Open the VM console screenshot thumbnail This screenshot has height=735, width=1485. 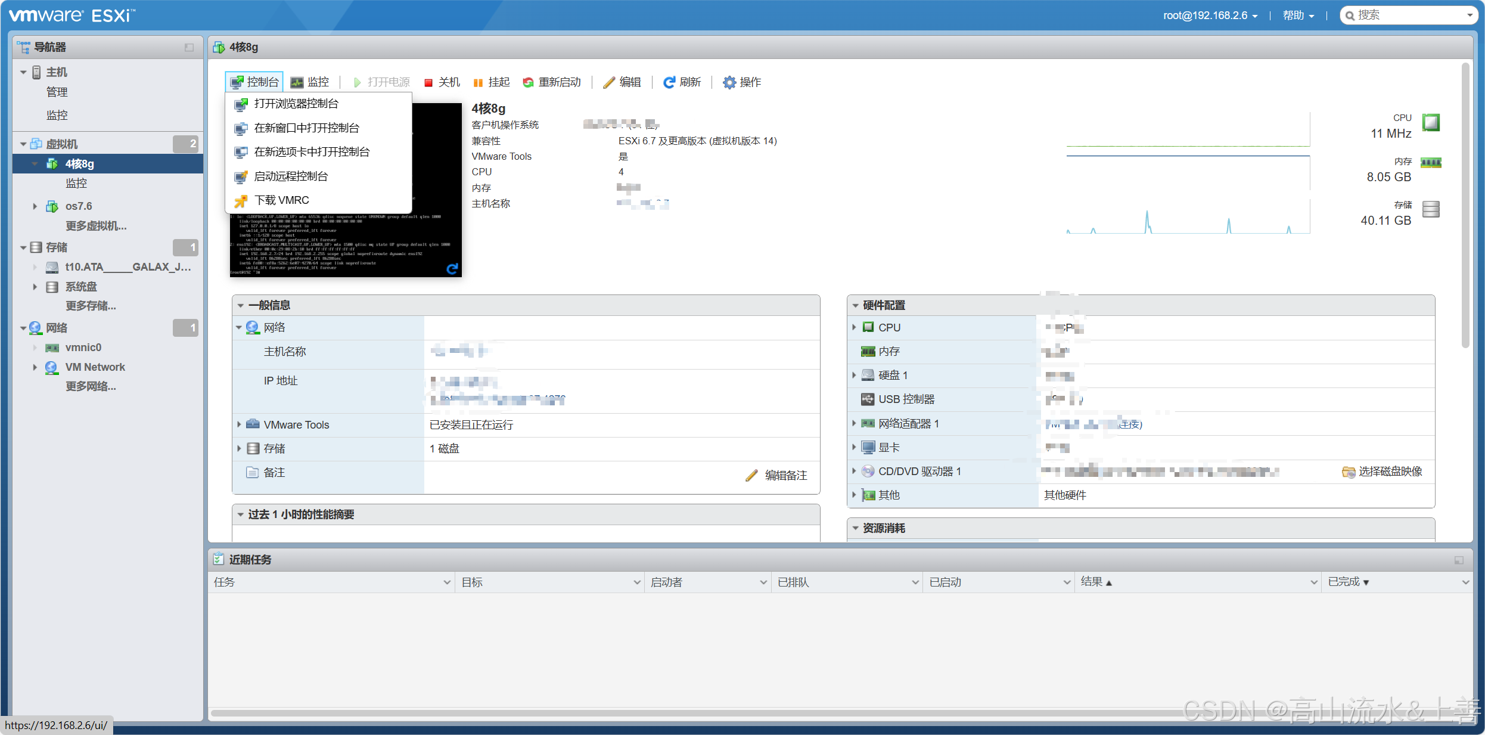(346, 244)
